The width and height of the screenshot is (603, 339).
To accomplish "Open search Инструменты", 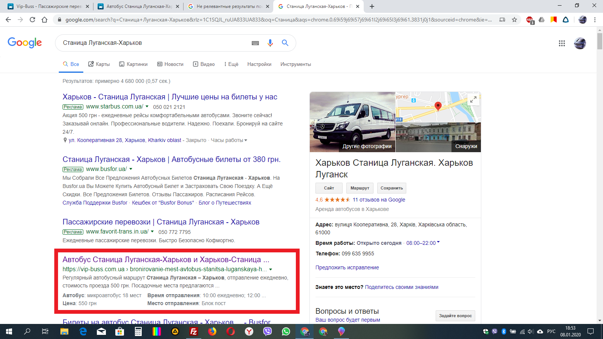I will [295, 64].
